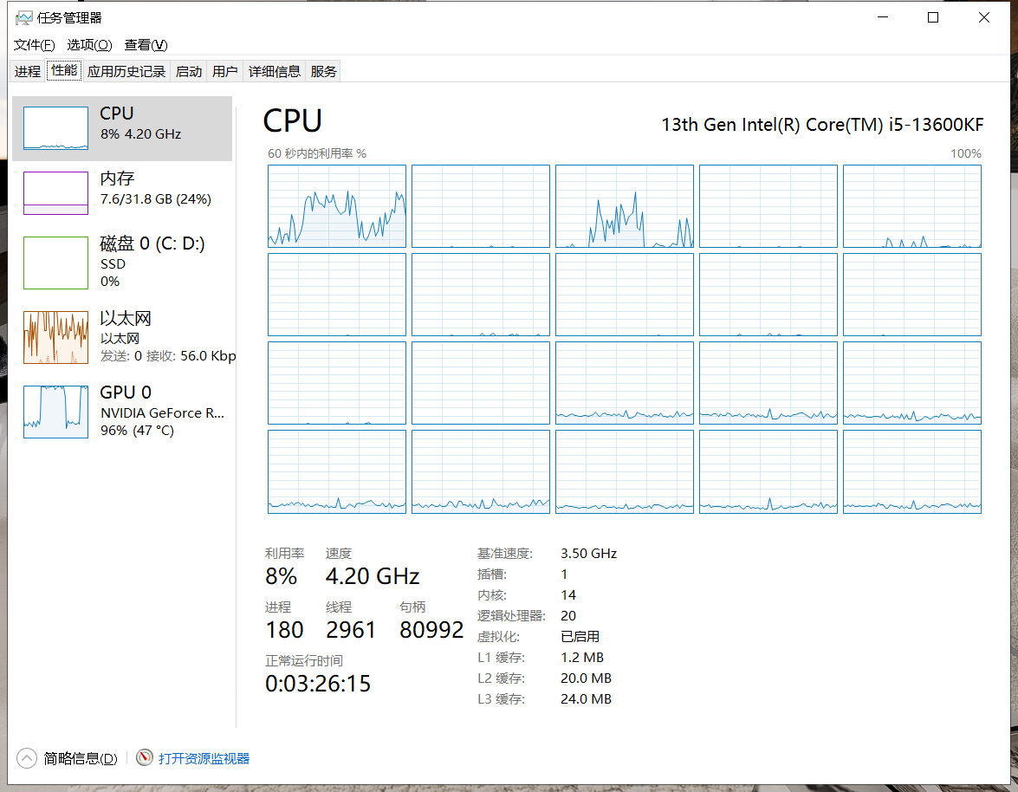Open the 文件(F) menu
The height and width of the screenshot is (792, 1018).
point(35,45)
